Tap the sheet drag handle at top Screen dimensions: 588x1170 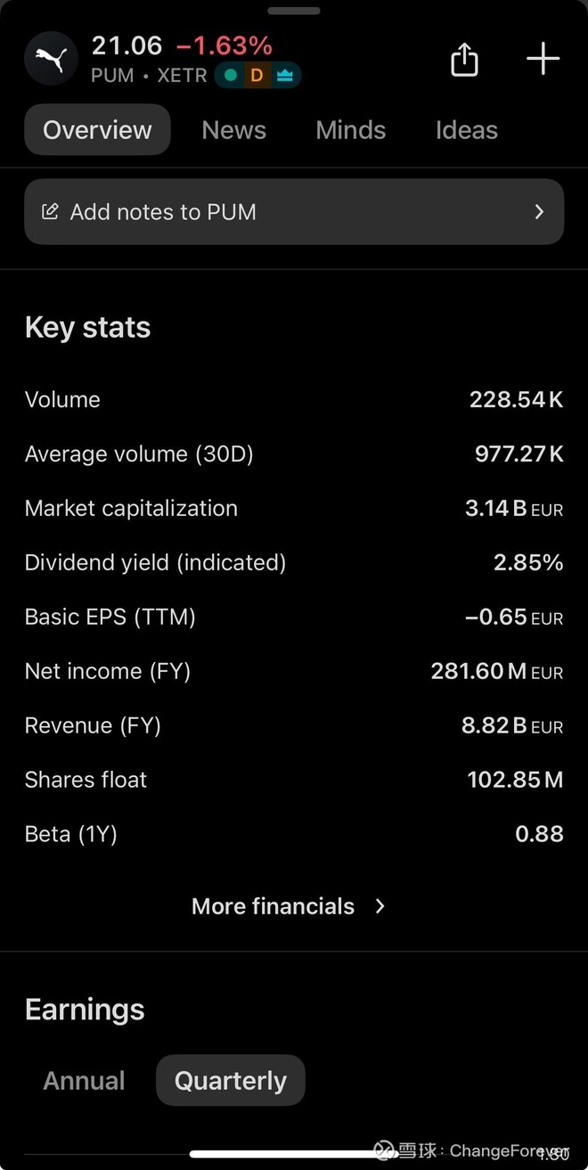coord(293,11)
